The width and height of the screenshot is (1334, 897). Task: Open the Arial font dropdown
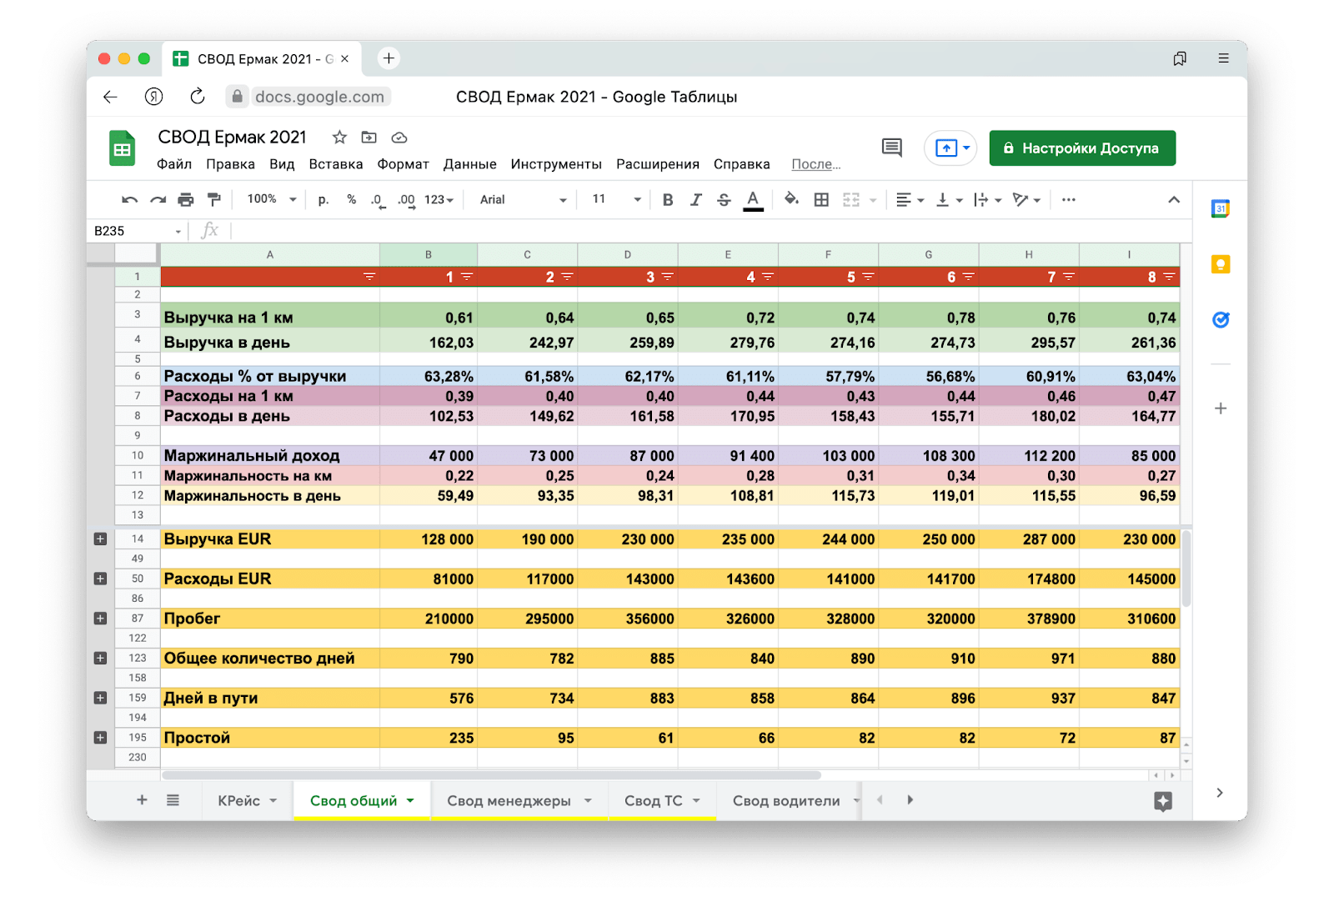523,200
